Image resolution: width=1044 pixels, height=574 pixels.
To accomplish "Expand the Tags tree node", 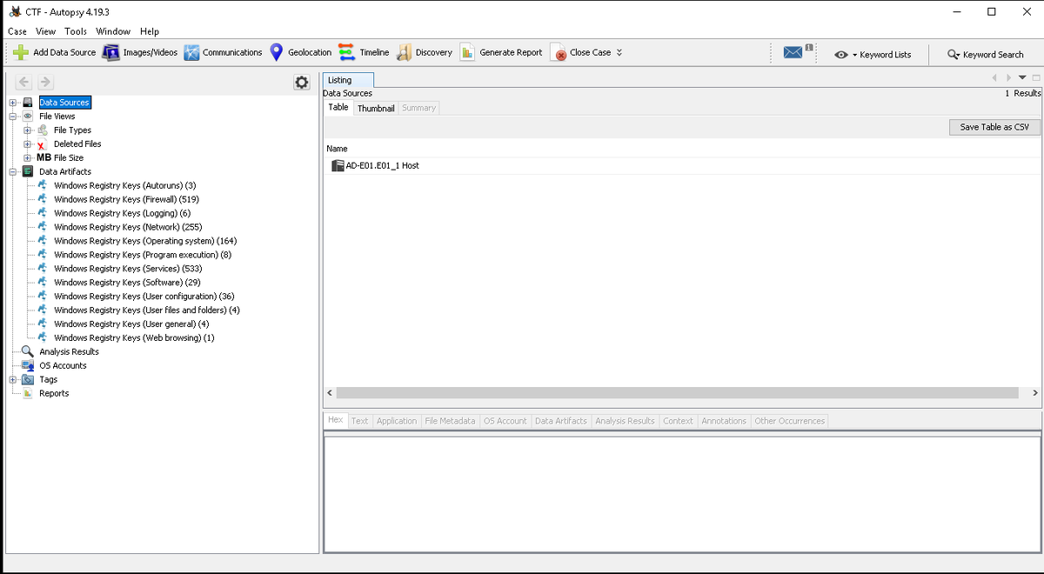I will 13,379.
